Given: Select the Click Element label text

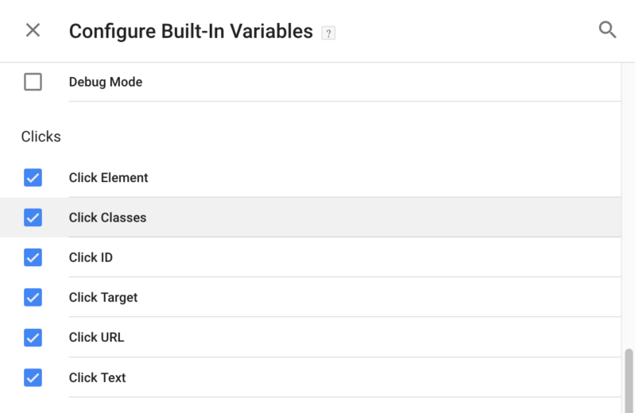Looking at the screenshot, I should pyautogui.click(x=109, y=177).
